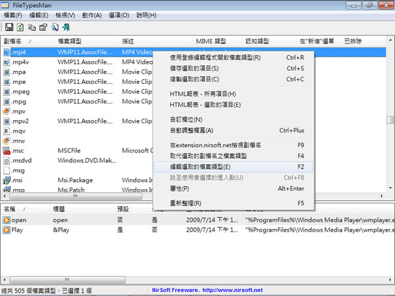Viewport: 395px width, 296px height.
Task: Select the .msi installer icon
Action: coord(7,180)
